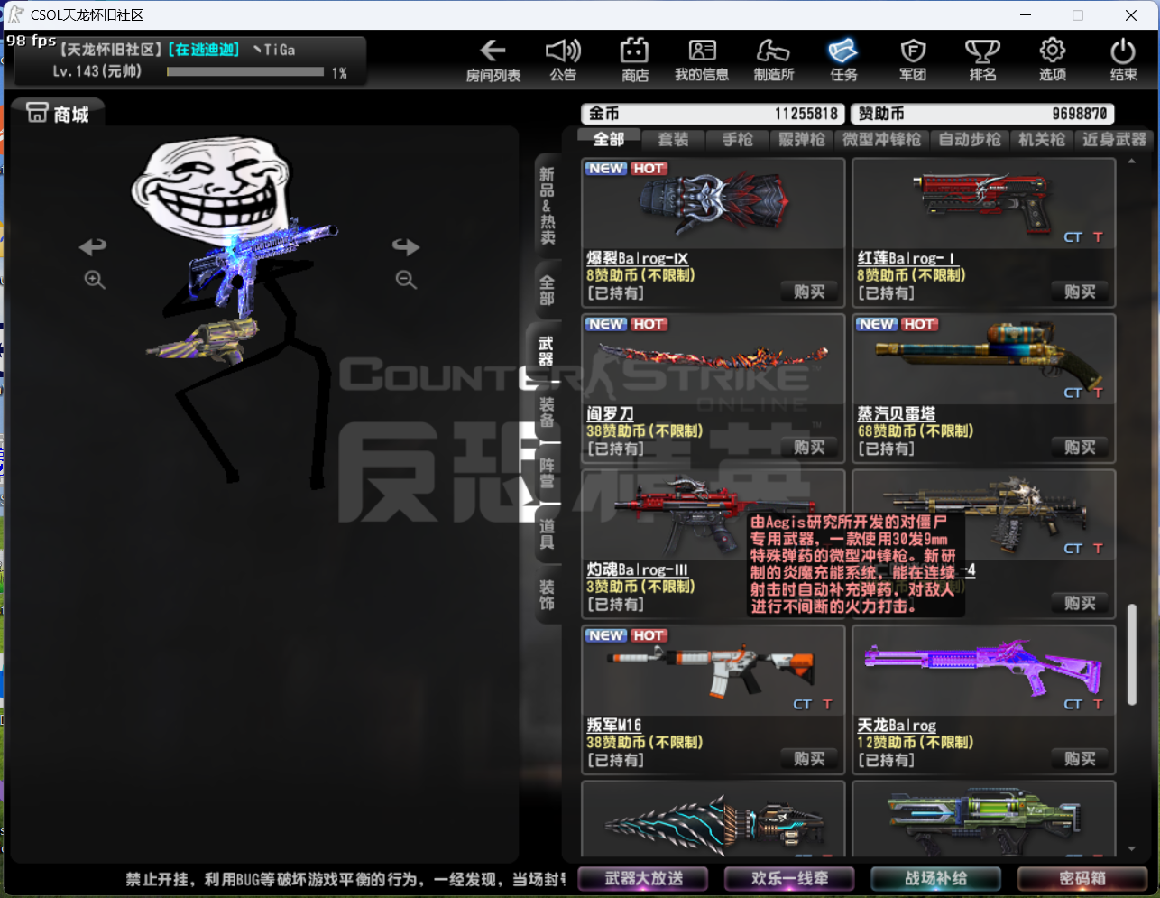Viewport: 1160px width, 898px height.
Task: Click the 欢乐一线牵 button
Action: 790,878
